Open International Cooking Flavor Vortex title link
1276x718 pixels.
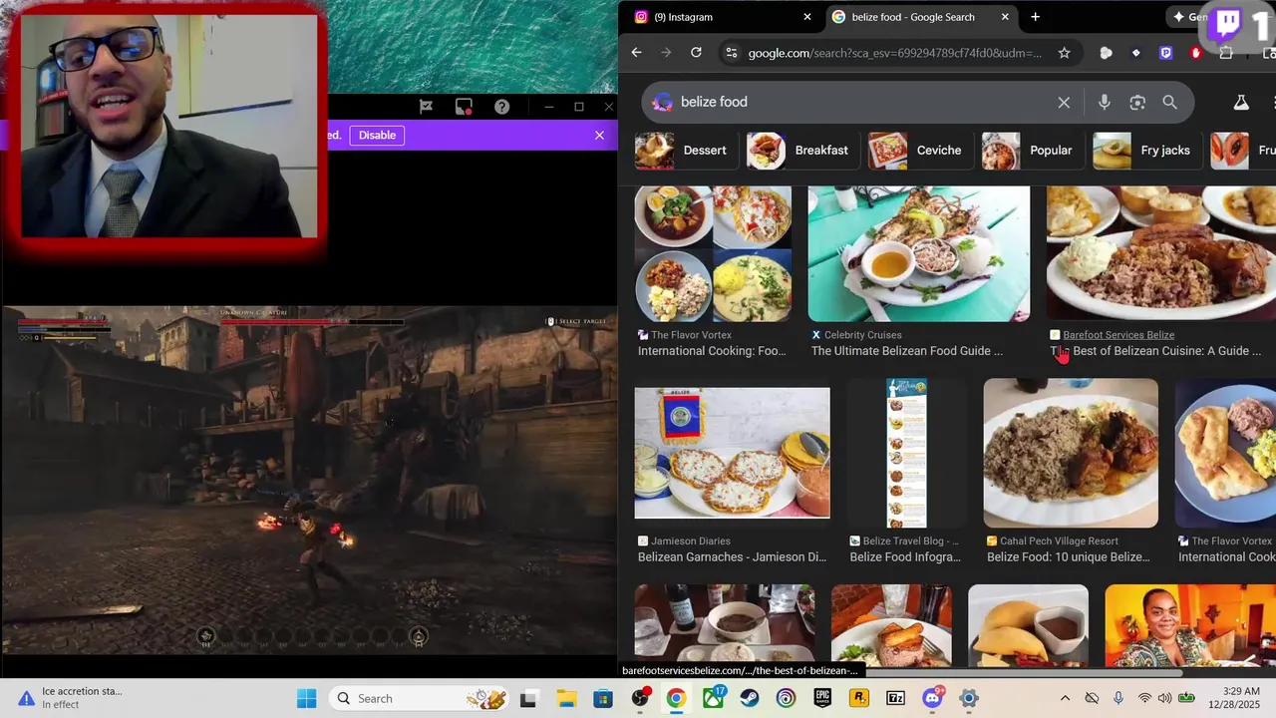pos(712,351)
